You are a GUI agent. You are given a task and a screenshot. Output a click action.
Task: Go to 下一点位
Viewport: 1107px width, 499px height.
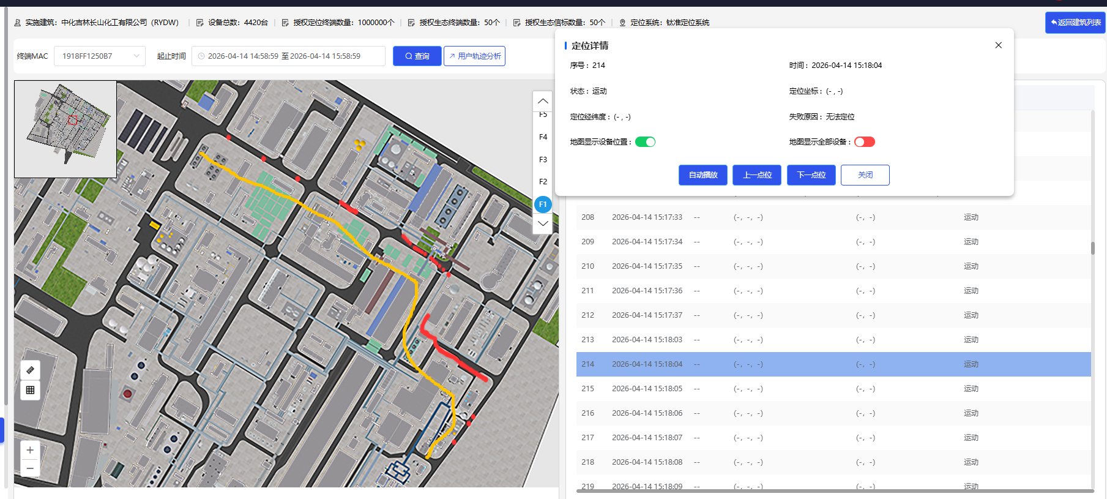click(811, 175)
